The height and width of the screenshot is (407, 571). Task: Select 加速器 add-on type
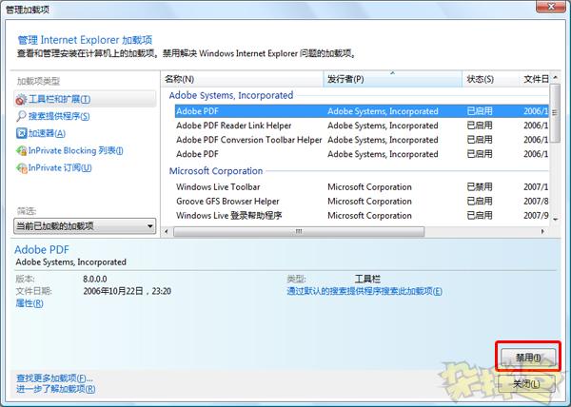[47, 133]
